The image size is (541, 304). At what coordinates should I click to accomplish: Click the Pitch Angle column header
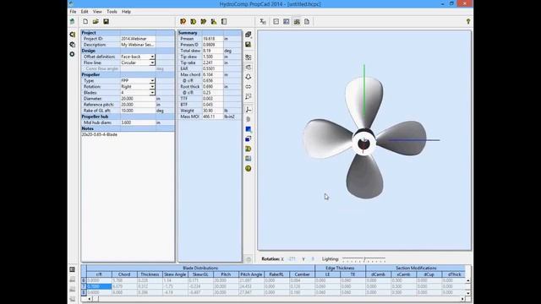[251, 274]
